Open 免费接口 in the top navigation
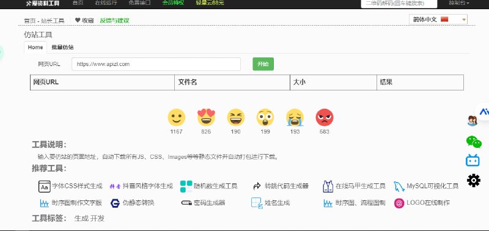489x231 pixels. click(x=139, y=3)
